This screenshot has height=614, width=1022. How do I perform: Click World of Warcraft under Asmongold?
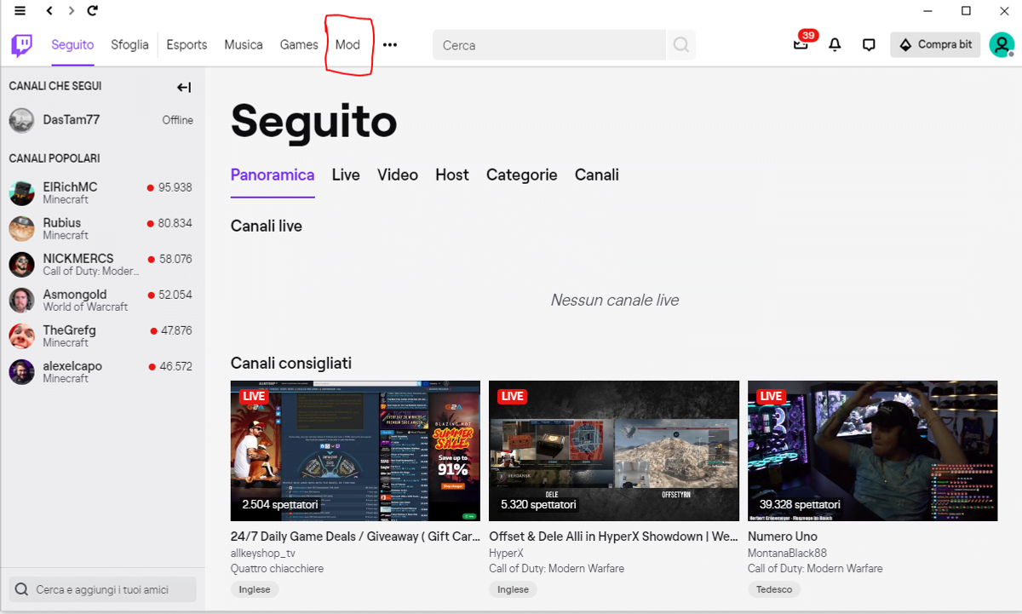tap(85, 307)
